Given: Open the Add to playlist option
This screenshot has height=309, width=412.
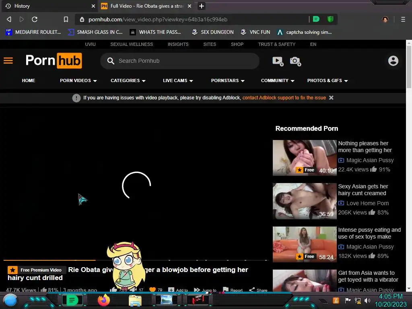Looking at the screenshot, I should point(178,290).
